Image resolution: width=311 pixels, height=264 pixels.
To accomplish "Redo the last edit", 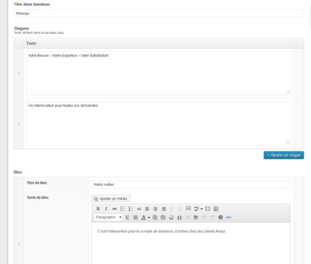I will pos(212,218).
